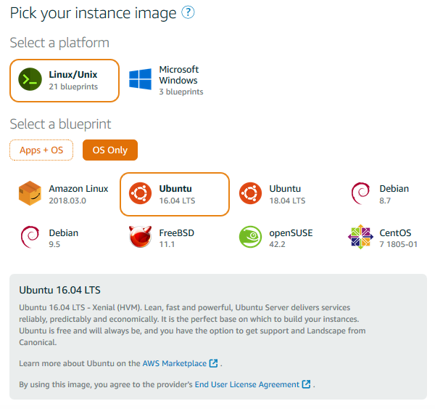Click the 16.04 LTS version text
Image resolution: width=435 pixels, height=409 pixels.
tap(178, 201)
